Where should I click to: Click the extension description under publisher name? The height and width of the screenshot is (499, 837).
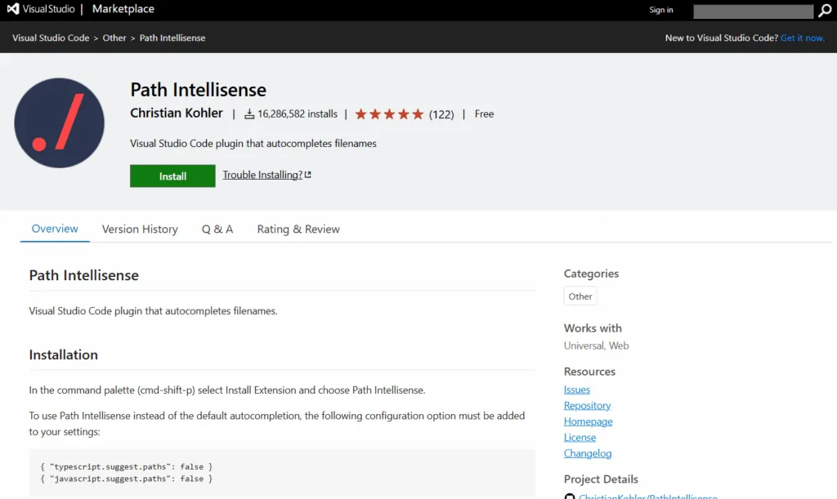click(x=253, y=144)
